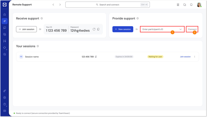207x117 pixels.
Task: Go back with navigation arrow
Action: point(53,5)
